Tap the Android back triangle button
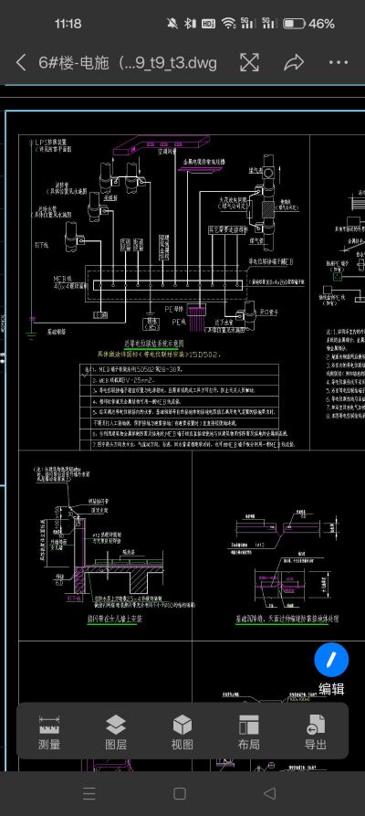 270,794
